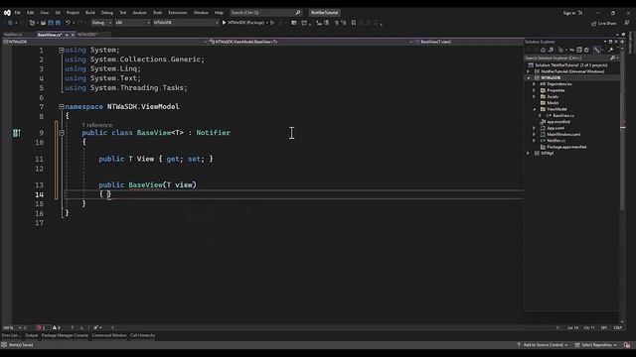Select Package.appxmanifest in Solution Explorer
The height and width of the screenshot is (357, 636).
(566, 147)
